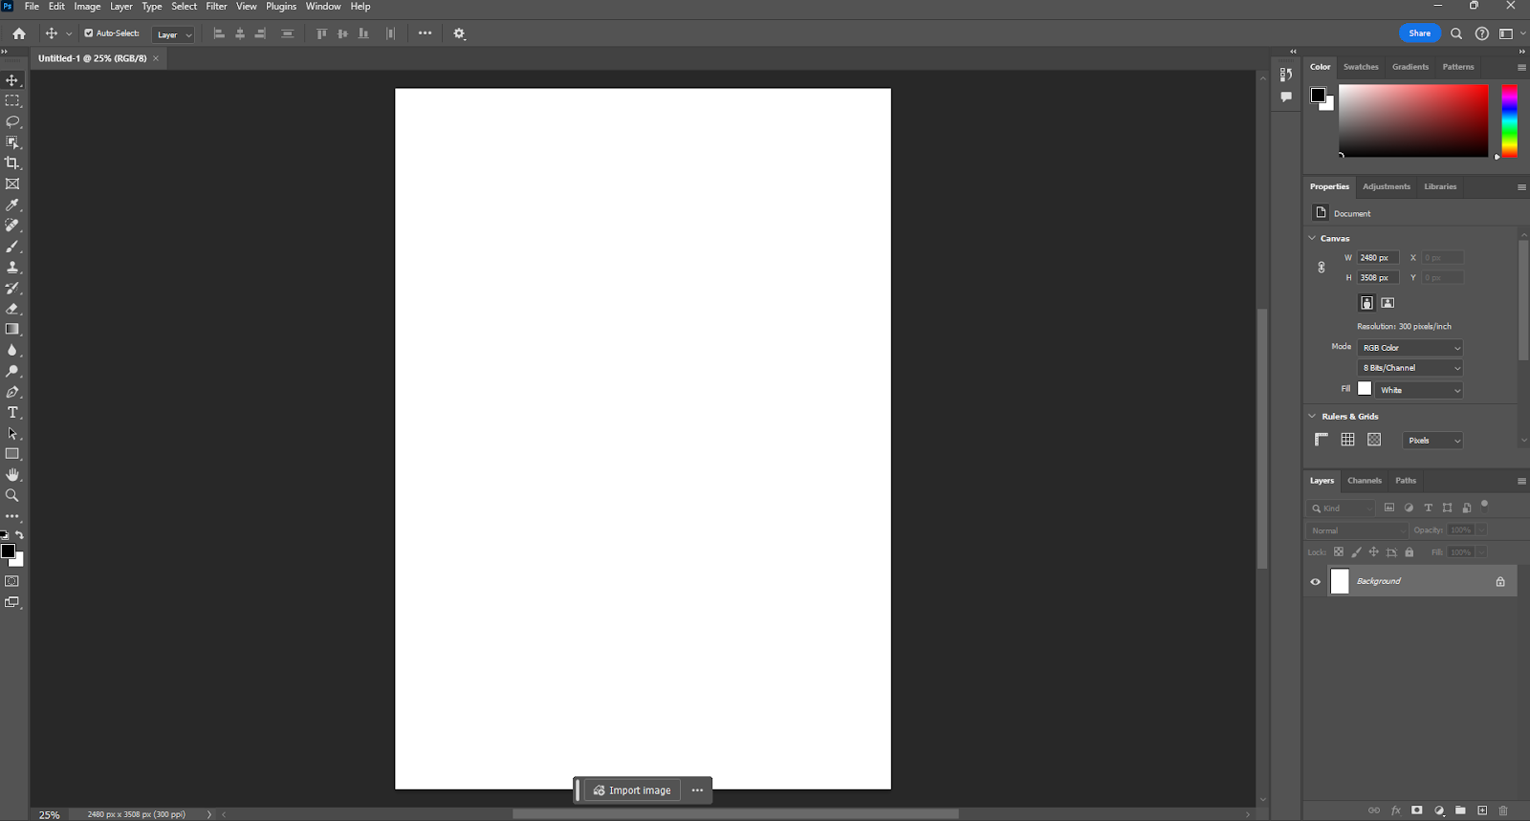Open the White fill dropdown
This screenshot has height=821, width=1530.
coord(1420,390)
